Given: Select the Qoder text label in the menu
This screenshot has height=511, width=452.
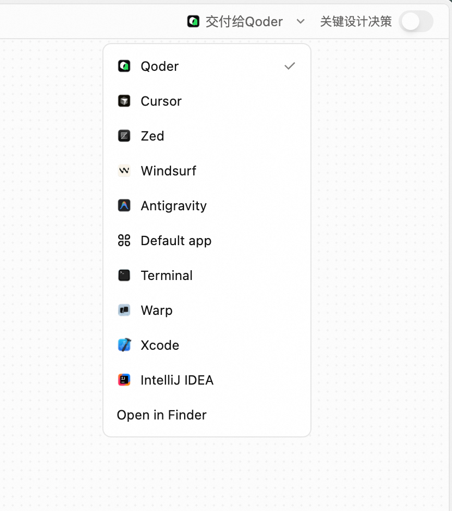Looking at the screenshot, I should click(x=160, y=66).
